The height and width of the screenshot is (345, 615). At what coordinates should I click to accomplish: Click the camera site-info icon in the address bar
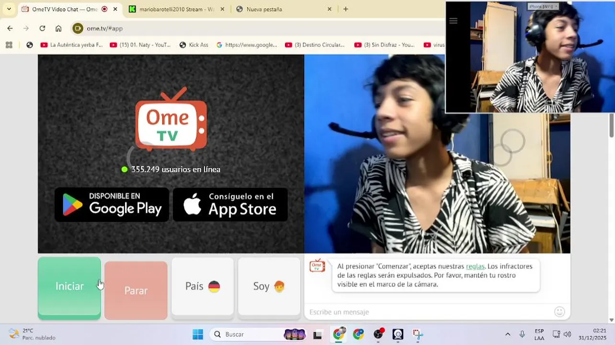78,28
